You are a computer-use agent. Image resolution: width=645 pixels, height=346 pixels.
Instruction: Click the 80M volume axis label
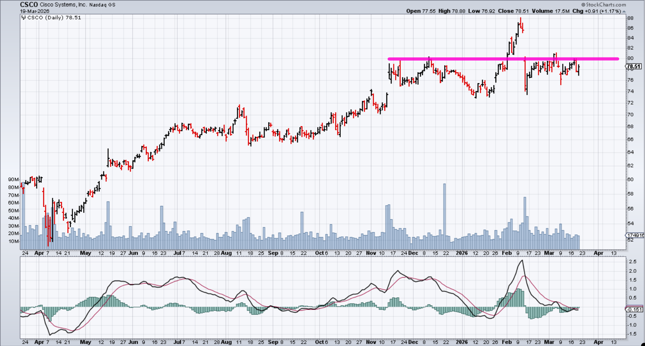(x=13, y=188)
